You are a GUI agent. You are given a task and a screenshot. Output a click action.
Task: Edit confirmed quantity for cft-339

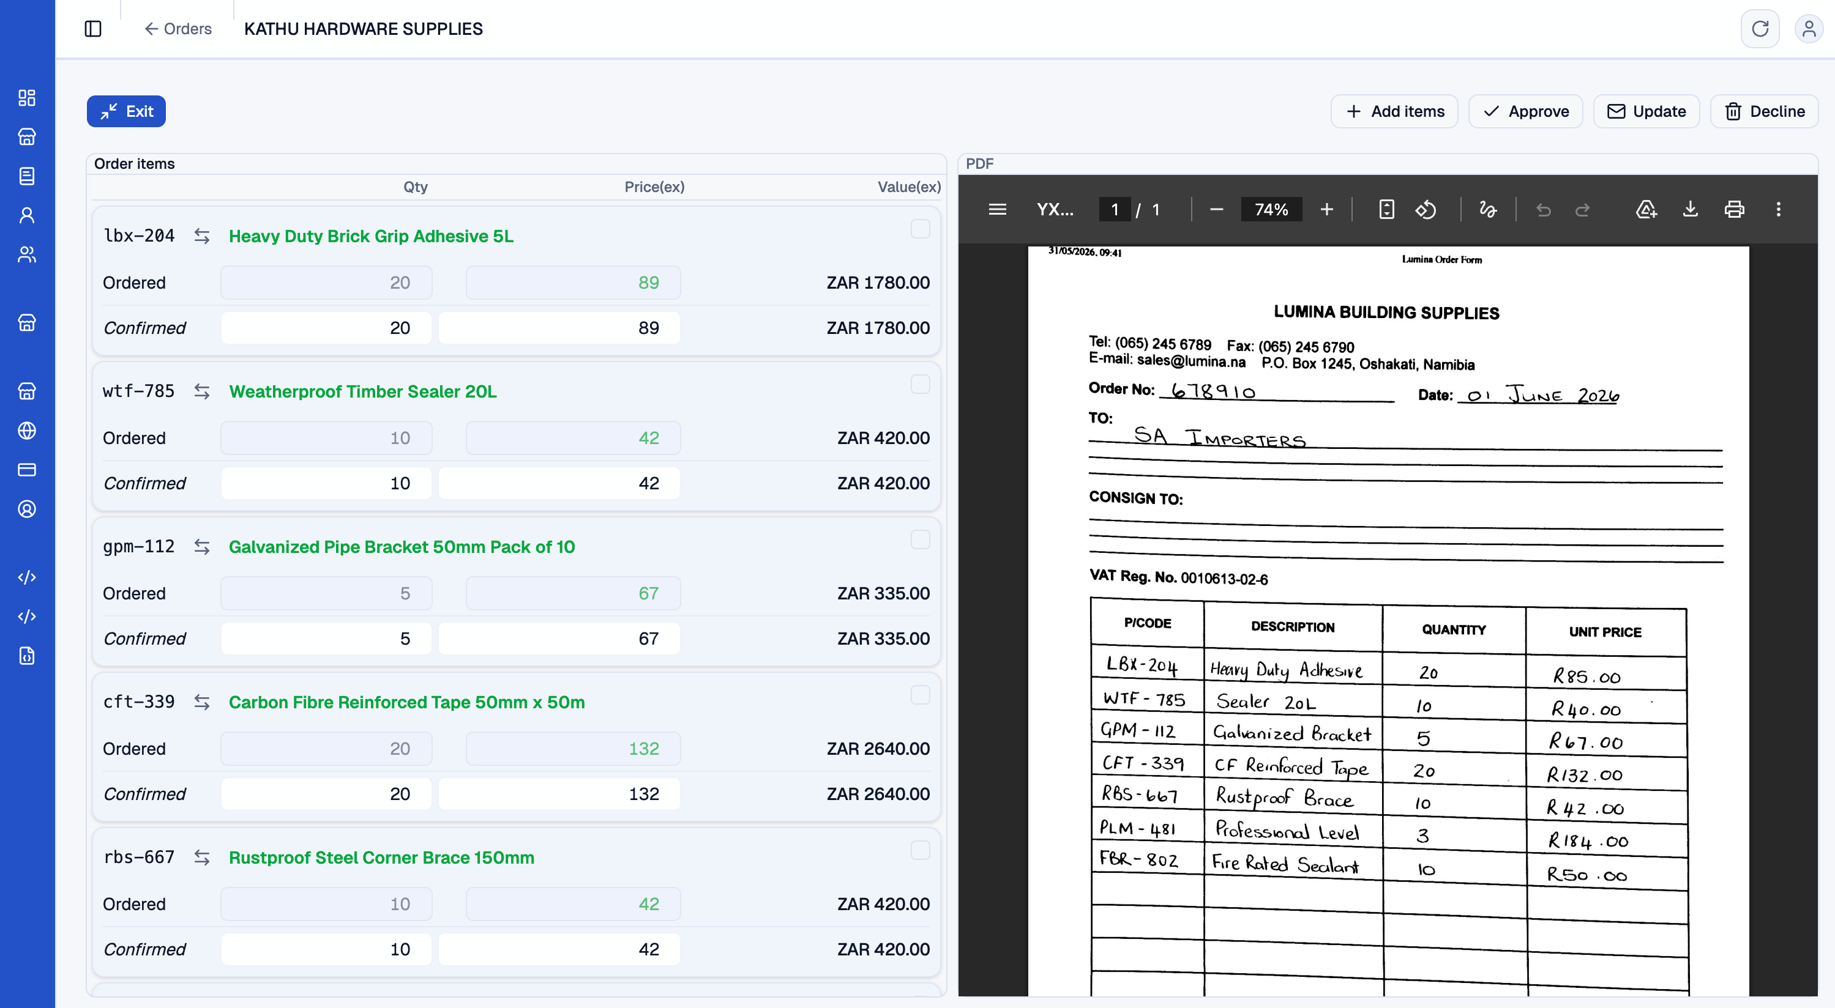(x=326, y=793)
